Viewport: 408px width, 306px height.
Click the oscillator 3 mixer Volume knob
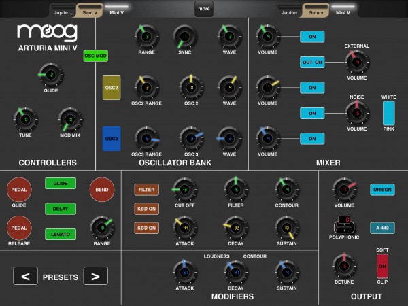[268, 139]
